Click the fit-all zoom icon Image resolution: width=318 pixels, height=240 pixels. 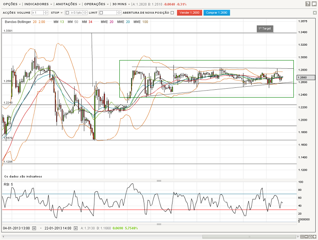click(x=302, y=237)
